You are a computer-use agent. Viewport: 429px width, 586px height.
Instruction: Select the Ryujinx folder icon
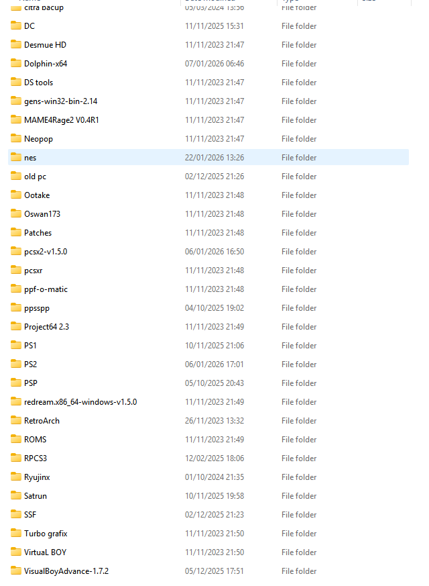[x=16, y=477]
